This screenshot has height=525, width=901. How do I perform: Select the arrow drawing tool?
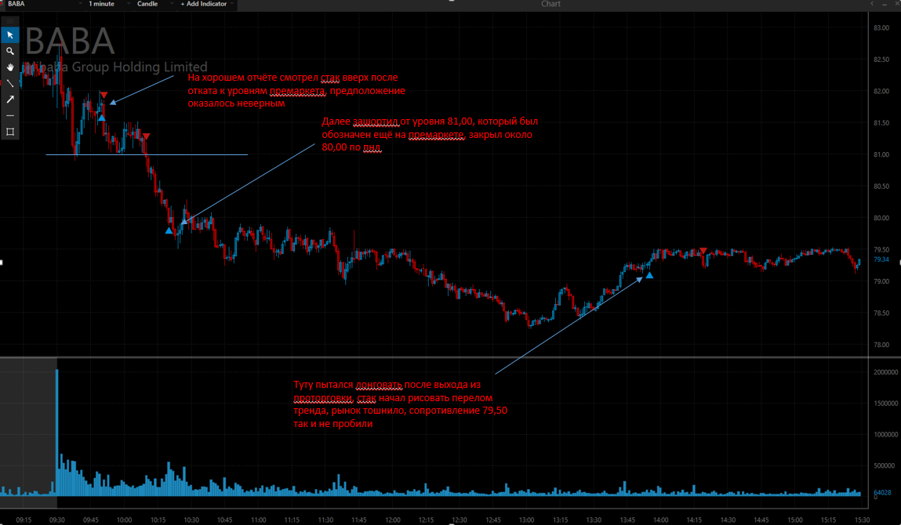pyautogui.click(x=9, y=100)
